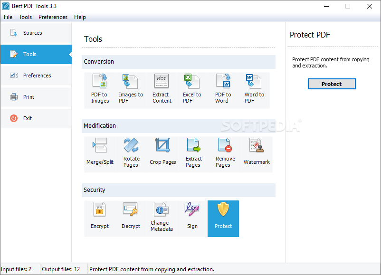
Task: Minimize the Best PDF Tools window
Action: [x=326, y=6]
